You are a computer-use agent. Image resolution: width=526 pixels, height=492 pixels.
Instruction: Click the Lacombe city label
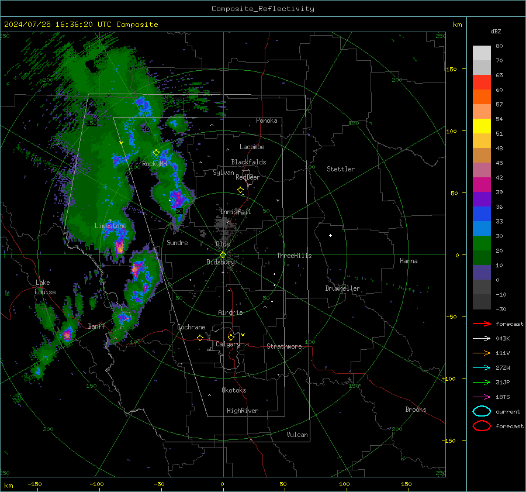click(x=252, y=147)
